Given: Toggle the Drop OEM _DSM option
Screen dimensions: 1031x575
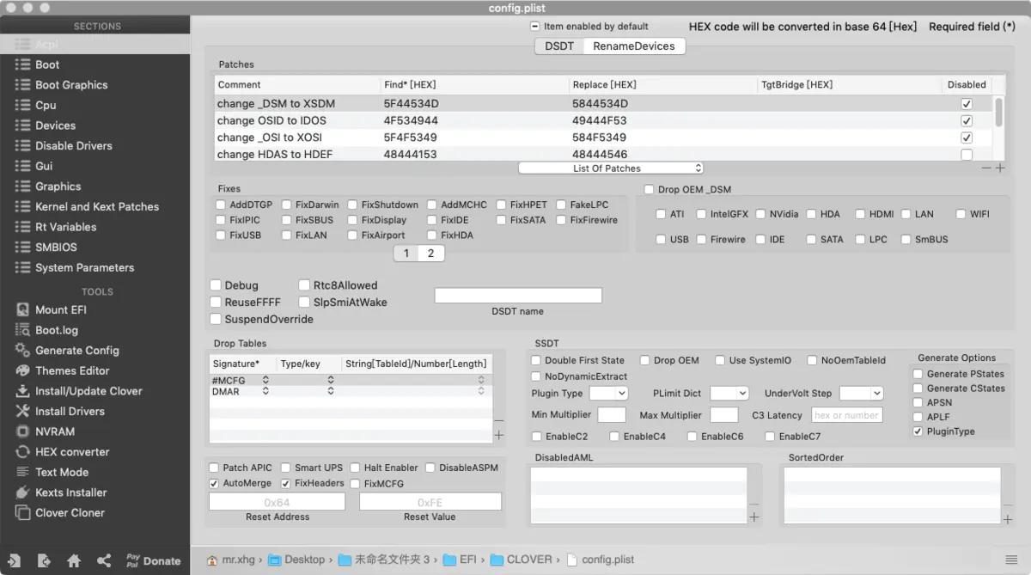Looking at the screenshot, I should pyautogui.click(x=650, y=189).
